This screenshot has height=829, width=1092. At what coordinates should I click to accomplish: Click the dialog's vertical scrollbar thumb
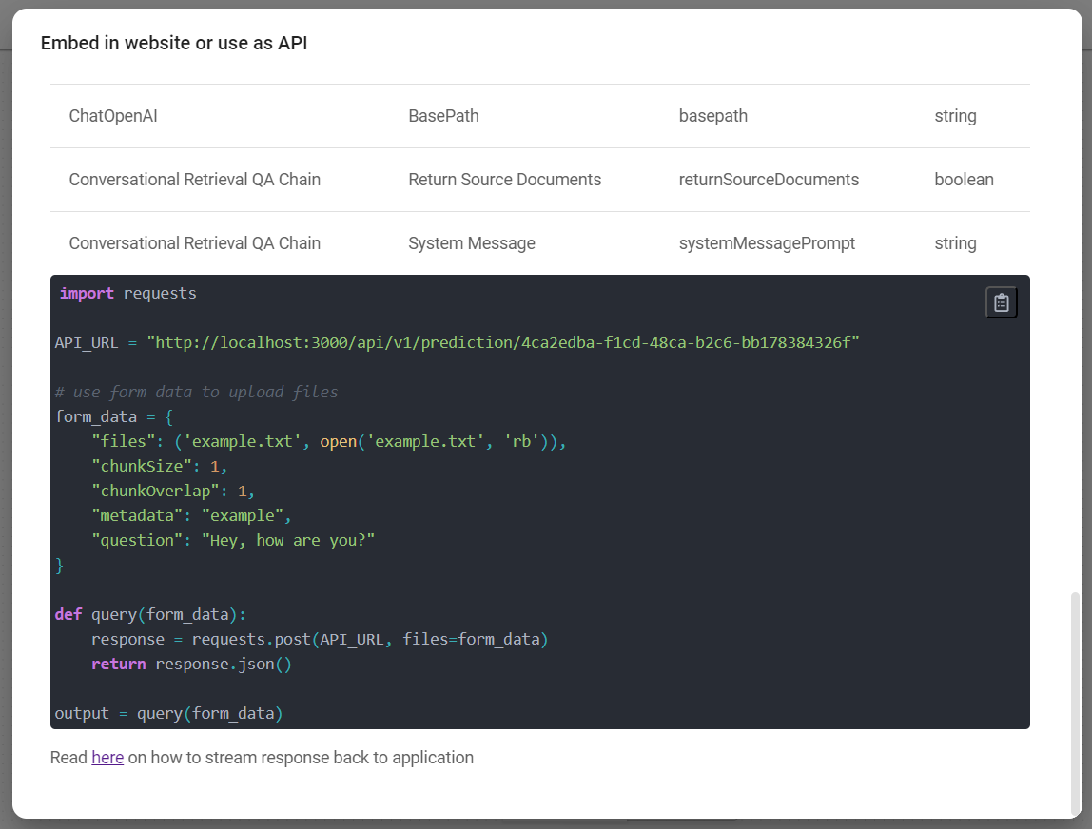point(1075,703)
